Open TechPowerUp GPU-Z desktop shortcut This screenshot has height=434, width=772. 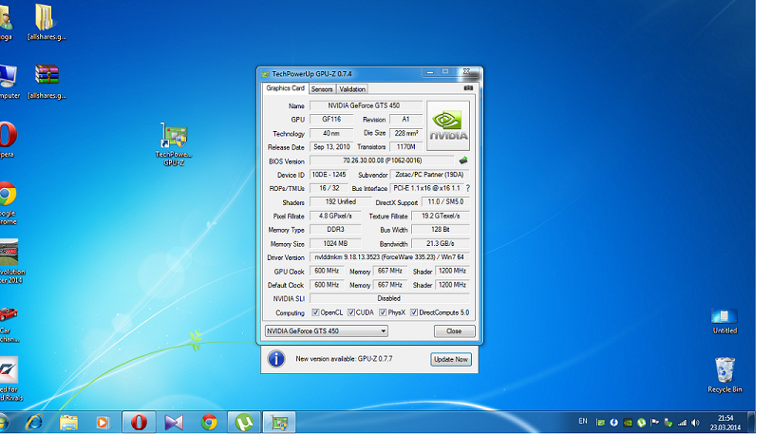pos(174,143)
